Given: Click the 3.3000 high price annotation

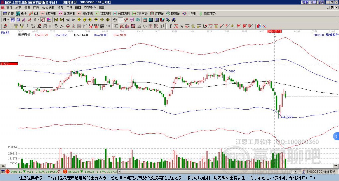Looking at the screenshot, I should [x=231, y=71].
